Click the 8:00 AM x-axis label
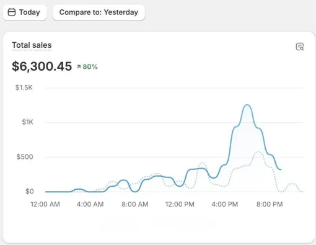The image size is (316, 245). coord(135,204)
